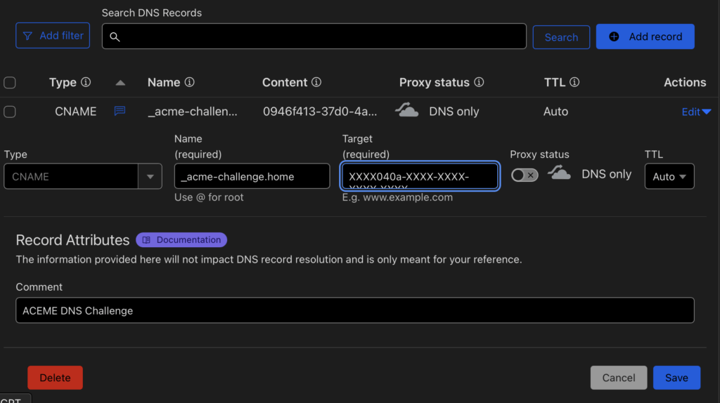This screenshot has width=720, height=403.
Task: Open the Documentation link for Record Attributes
Action: point(181,240)
